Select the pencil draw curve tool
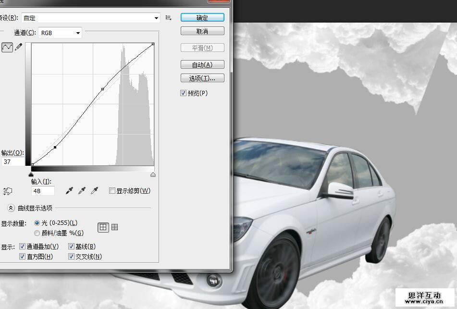Viewport: 457px width, 309px height. tap(19, 47)
